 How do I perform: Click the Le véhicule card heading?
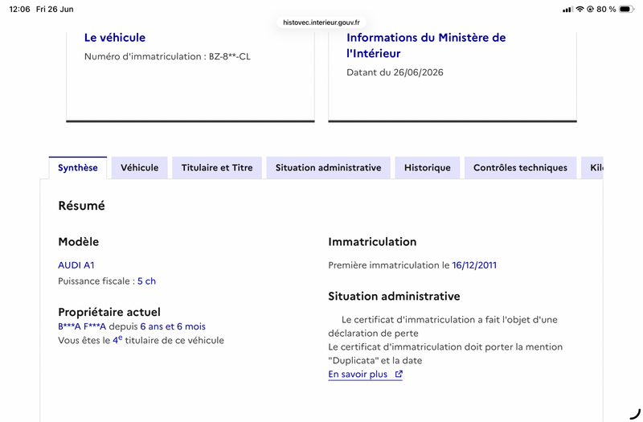115,38
